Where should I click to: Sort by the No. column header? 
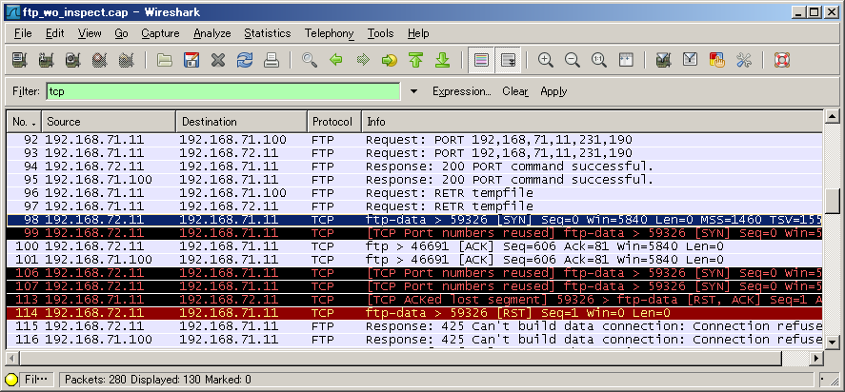pos(24,122)
